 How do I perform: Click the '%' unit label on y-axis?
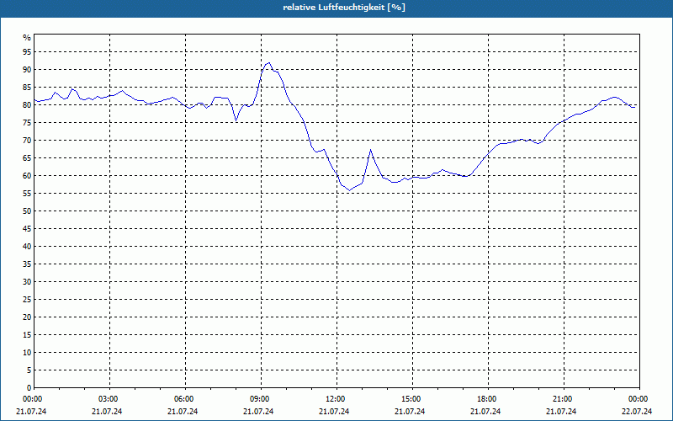(x=27, y=38)
